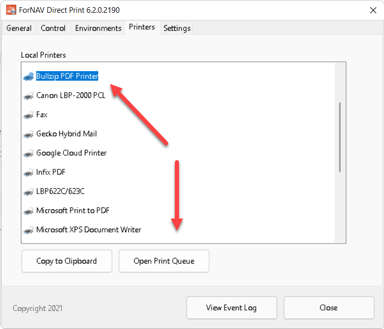Click the Bullzip PDF Printer icon
The image size is (384, 329).
29,76
